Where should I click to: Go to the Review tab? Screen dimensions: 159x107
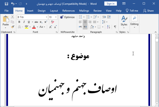[98, 11]
